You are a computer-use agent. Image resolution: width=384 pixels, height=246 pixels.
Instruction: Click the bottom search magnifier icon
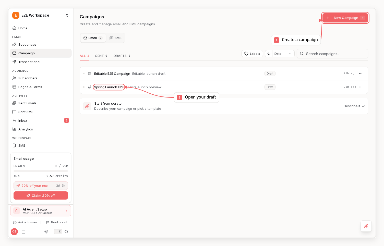point(66,232)
